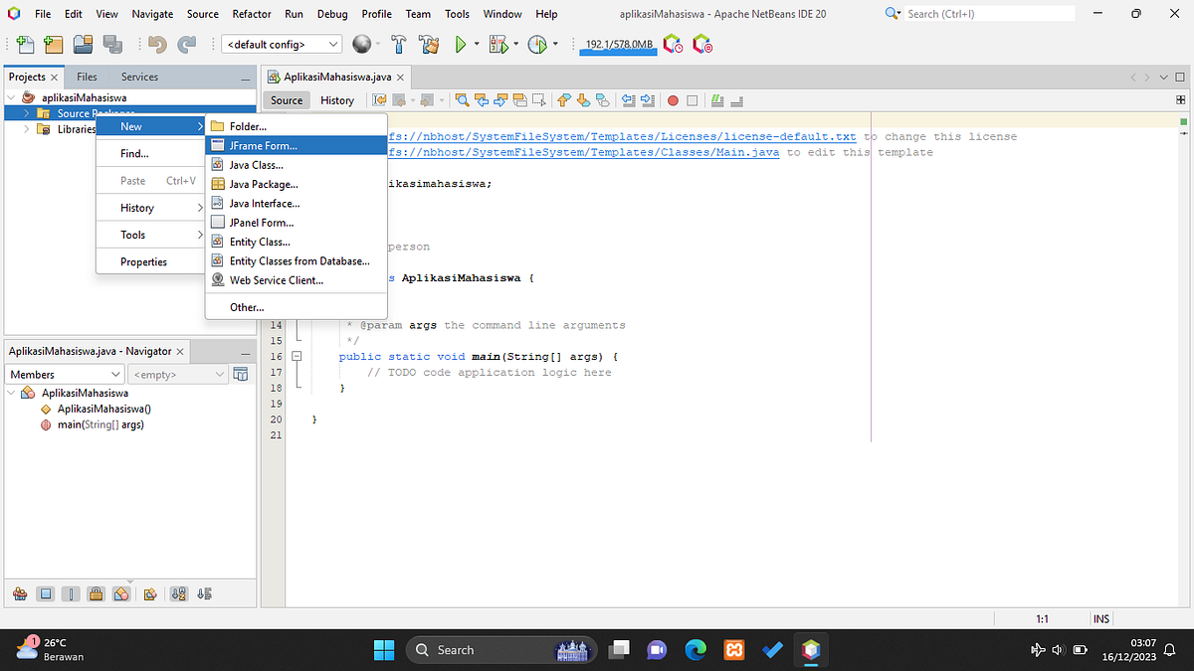
Task: Click the New Project toolbar icon
Action: (54, 45)
